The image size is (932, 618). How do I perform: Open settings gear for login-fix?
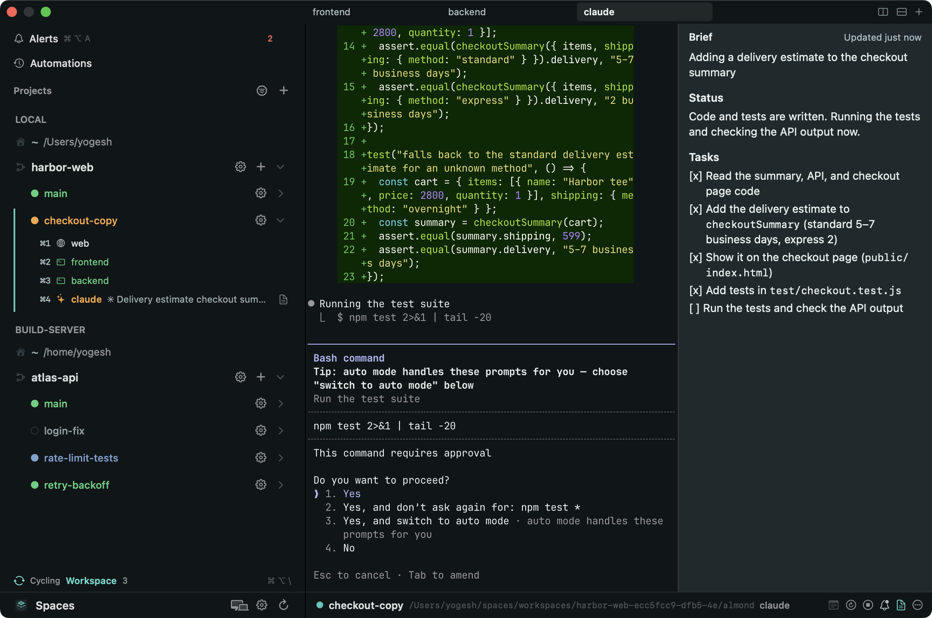(x=261, y=431)
